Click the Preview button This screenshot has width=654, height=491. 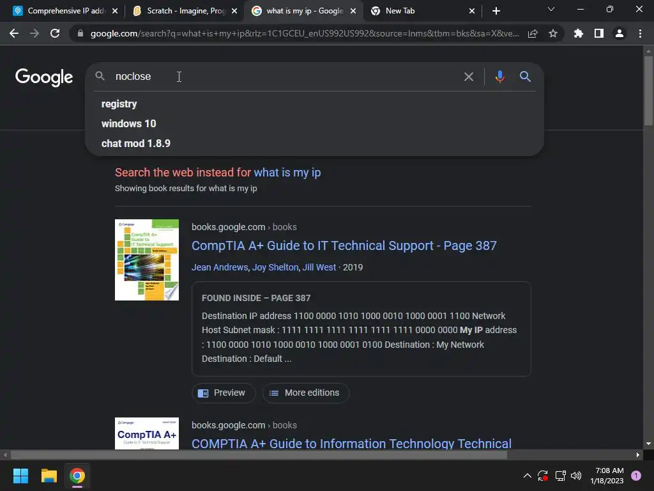tap(223, 393)
